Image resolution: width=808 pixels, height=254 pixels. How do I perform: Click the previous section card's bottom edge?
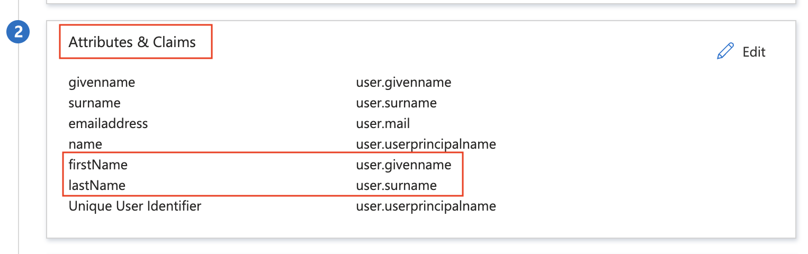point(421,3)
